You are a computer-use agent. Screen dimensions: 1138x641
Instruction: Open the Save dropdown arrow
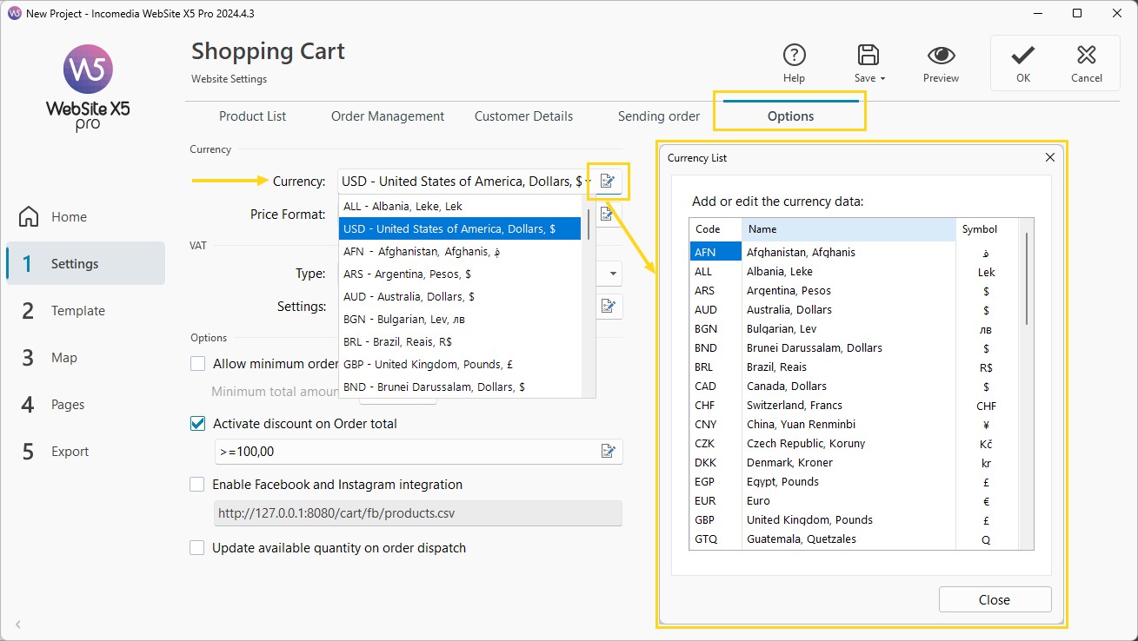[882, 78]
